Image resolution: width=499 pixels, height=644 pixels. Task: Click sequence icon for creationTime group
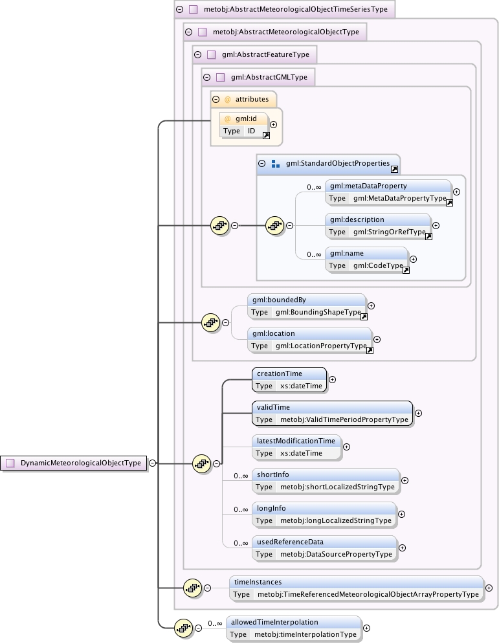[x=202, y=463]
